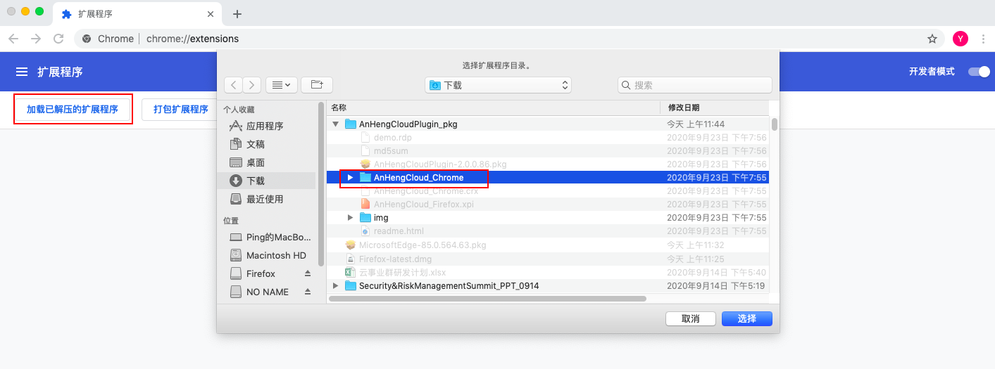Eject the Firefox volume

308,273
